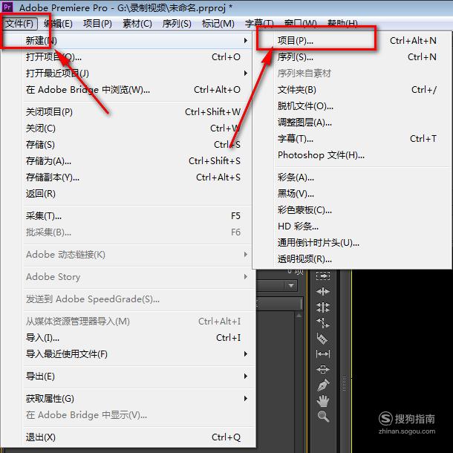453x453 pixels.
Task: Expand the 获取属性(G) submenu arrow
Action: click(x=246, y=398)
